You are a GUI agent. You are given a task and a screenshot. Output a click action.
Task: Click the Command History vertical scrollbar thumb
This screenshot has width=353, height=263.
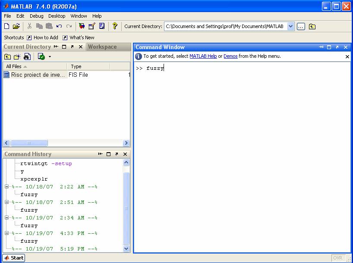[x=126, y=208]
